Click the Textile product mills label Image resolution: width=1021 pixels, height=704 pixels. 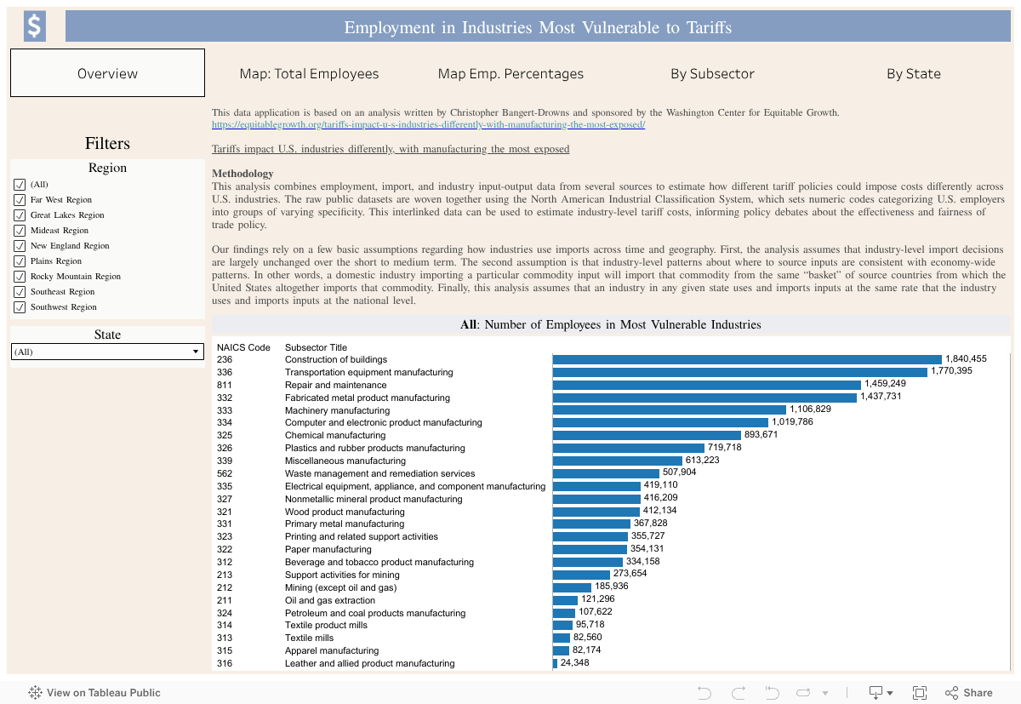coord(326,625)
